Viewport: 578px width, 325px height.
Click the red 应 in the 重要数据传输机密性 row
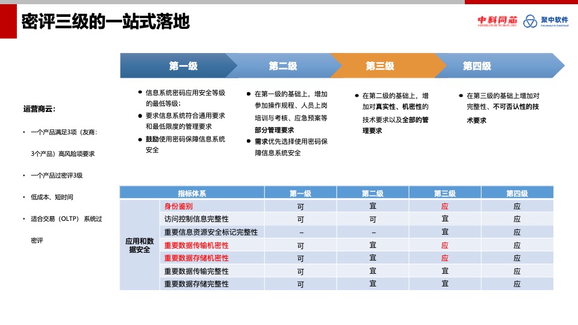[x=444, y=246]
